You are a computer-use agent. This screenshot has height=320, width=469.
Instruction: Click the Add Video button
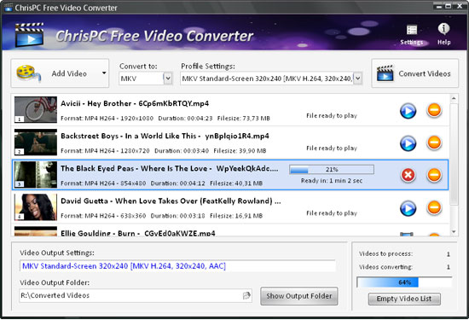tap(60, 73)
